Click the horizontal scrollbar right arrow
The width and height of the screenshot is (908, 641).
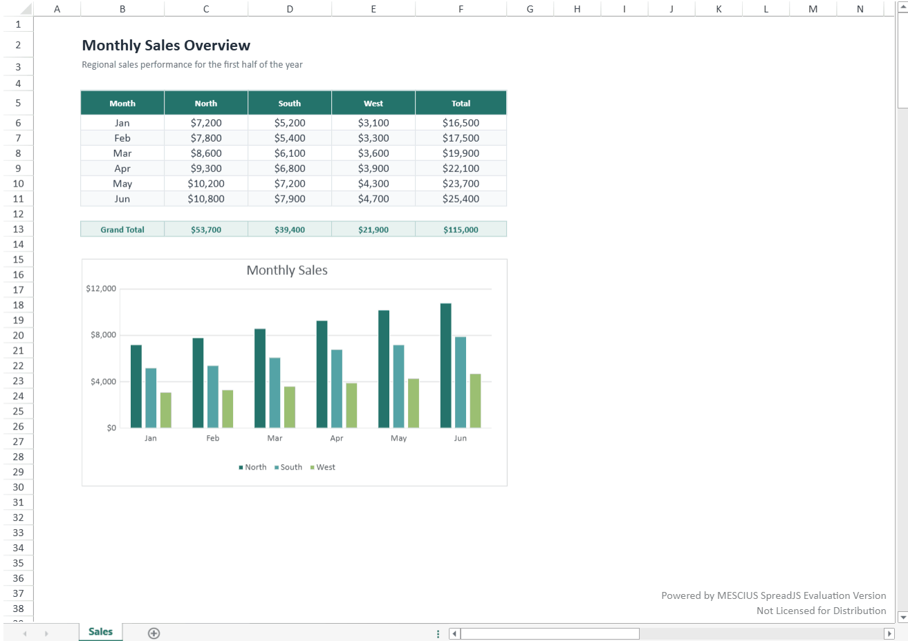[x=889, y=633]
